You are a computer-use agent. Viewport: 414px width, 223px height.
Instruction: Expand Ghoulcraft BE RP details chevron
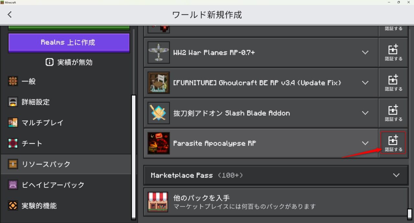click(365, 83)
